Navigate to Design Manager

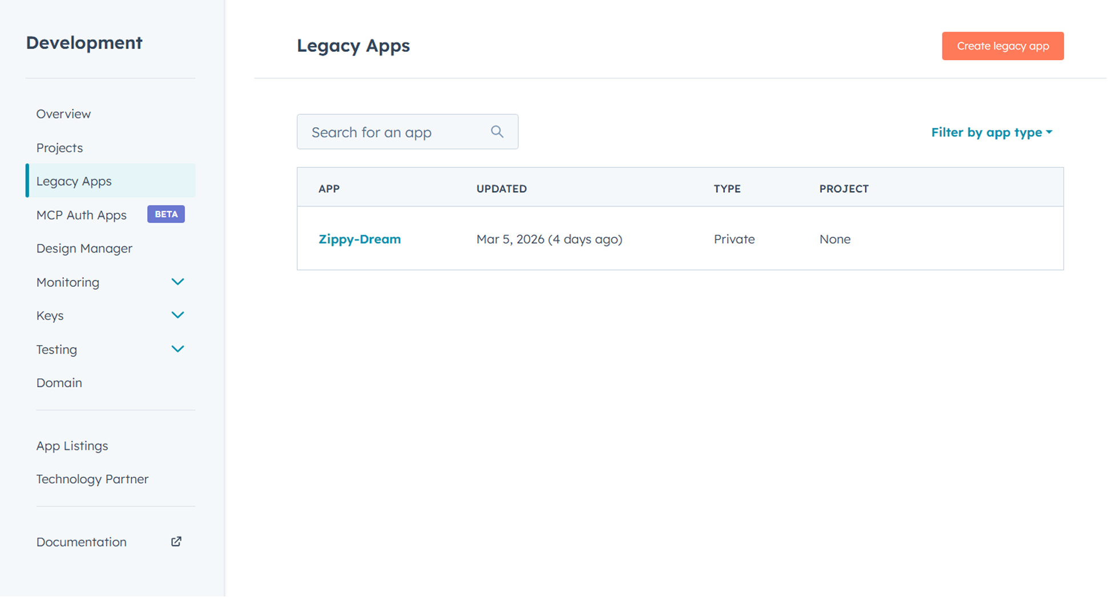[84, 248]
